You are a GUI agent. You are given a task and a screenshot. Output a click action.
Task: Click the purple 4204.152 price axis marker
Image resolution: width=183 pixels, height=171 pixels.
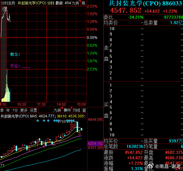(95, 144)
